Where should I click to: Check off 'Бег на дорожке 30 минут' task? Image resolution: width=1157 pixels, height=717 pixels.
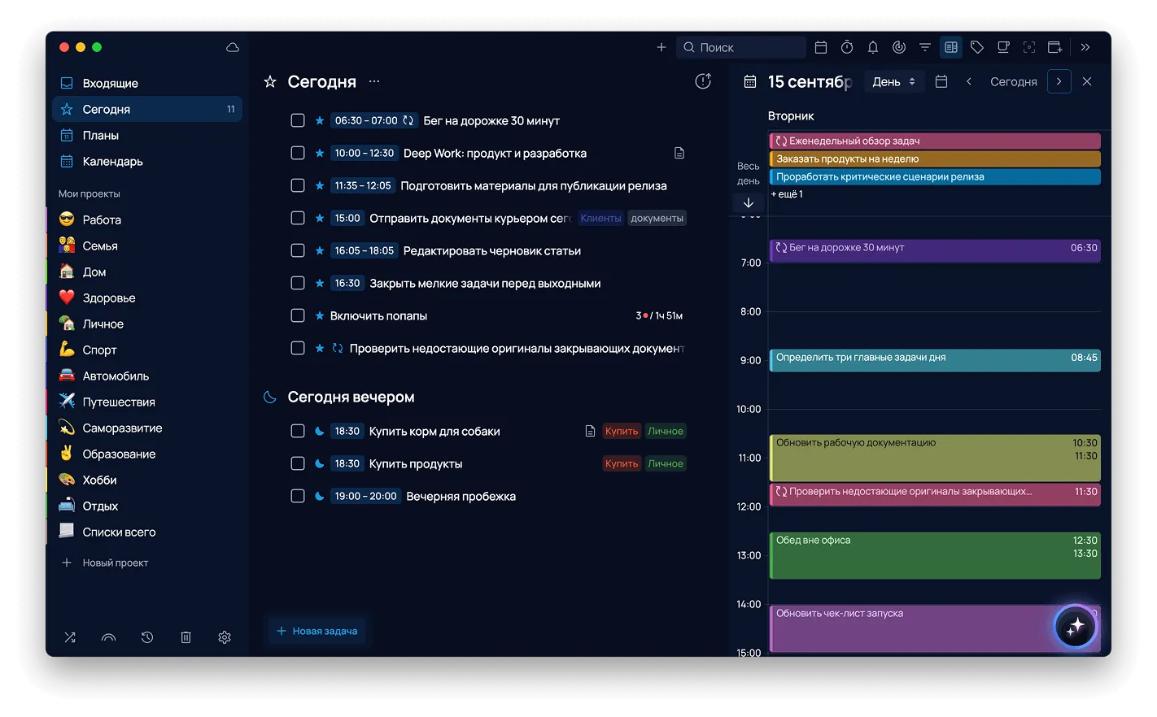298,120
